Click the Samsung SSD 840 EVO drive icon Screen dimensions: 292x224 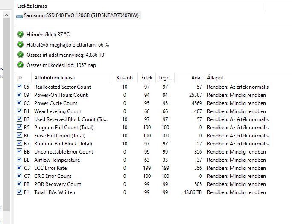pos(20,16)
